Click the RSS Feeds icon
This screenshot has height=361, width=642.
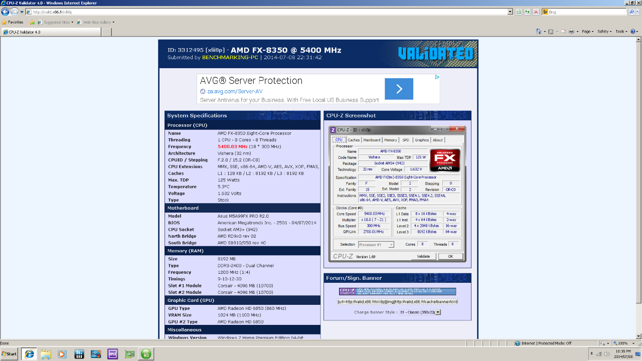point(550,31)
